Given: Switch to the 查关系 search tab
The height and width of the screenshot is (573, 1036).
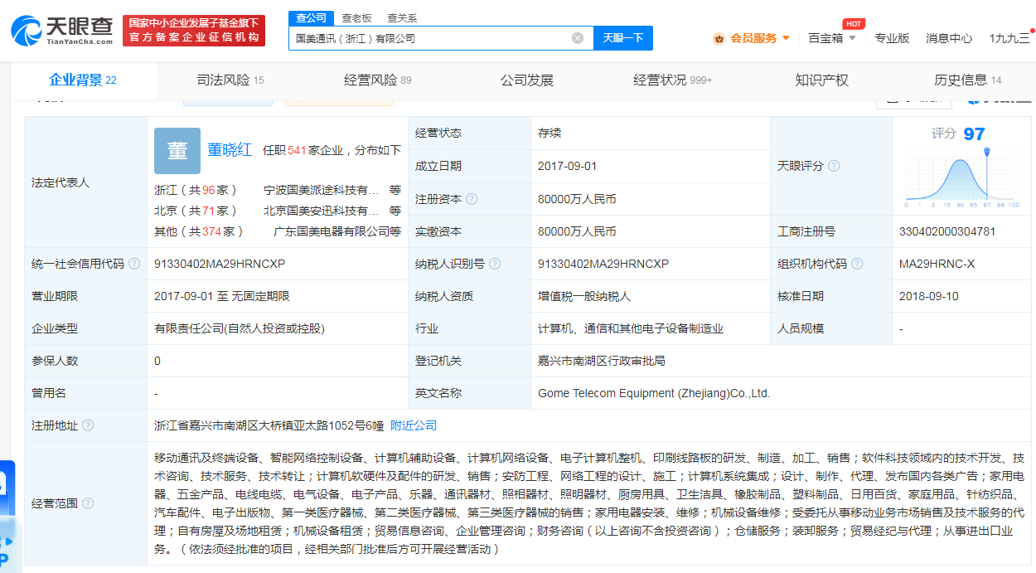Looking at the screenshot, I should pyautogui.click(x=402, y=17).
